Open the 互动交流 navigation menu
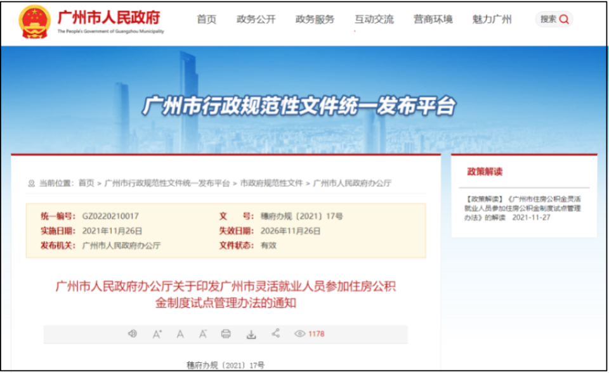The width and height of the screenshot is (609, 373). (x=374, y=20)
